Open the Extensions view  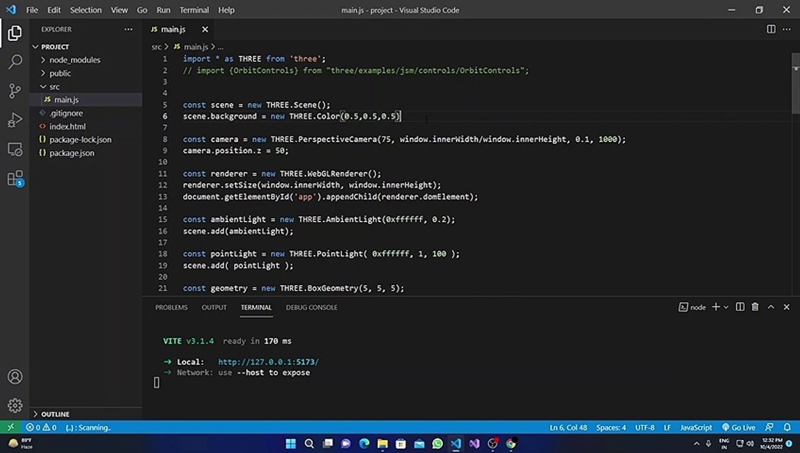[15, 179]
